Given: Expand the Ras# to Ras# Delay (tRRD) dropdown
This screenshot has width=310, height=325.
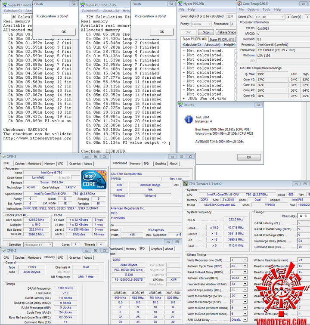Looking at the screenshot, I should 245,272.
